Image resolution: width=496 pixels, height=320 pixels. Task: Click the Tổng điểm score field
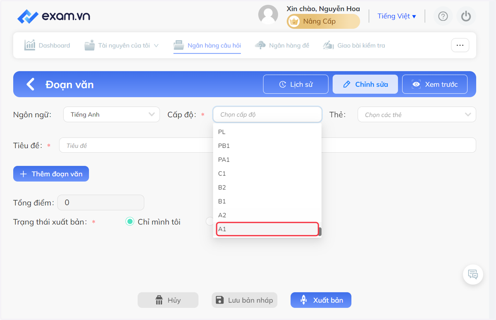point(101,203)
